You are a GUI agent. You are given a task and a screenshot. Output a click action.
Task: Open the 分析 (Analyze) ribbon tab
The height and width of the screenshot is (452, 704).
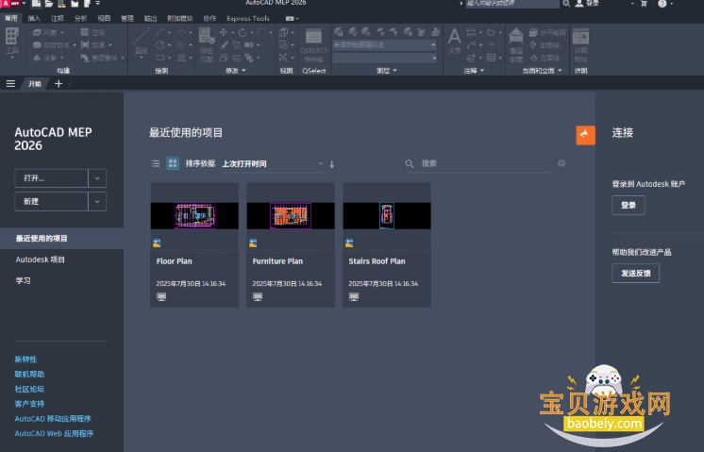[x=81, y=19]
